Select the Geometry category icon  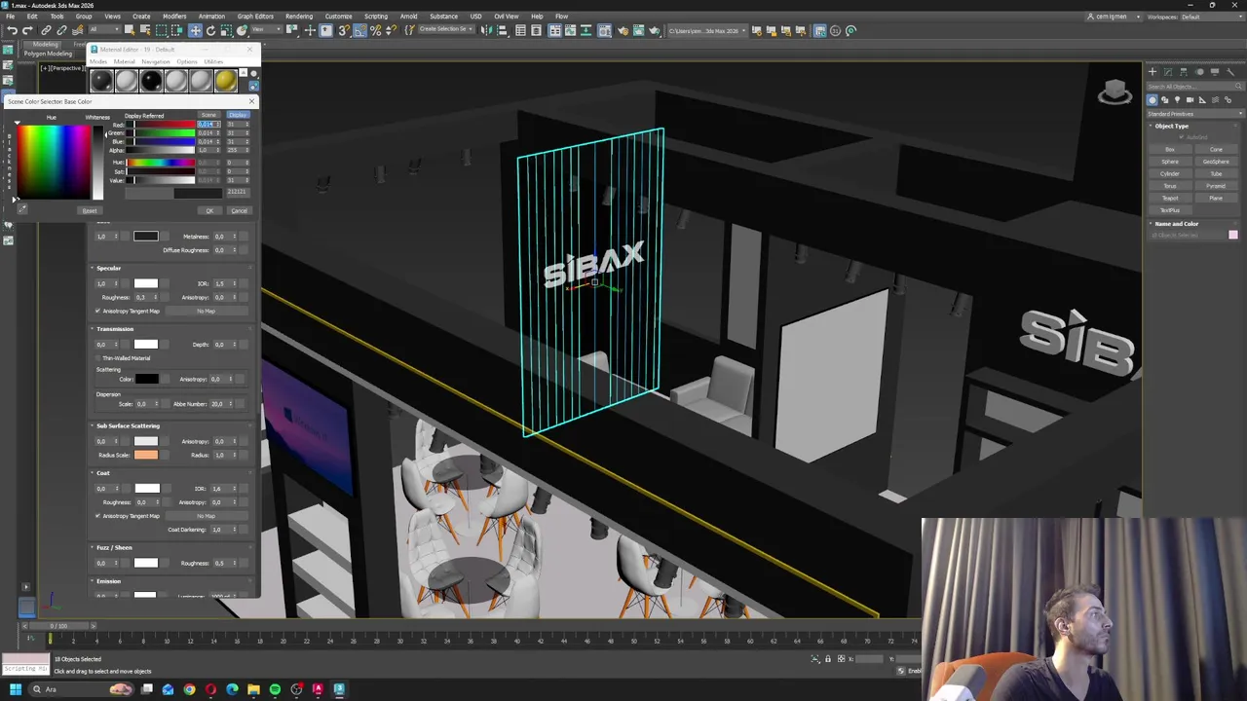point(1153,99)
